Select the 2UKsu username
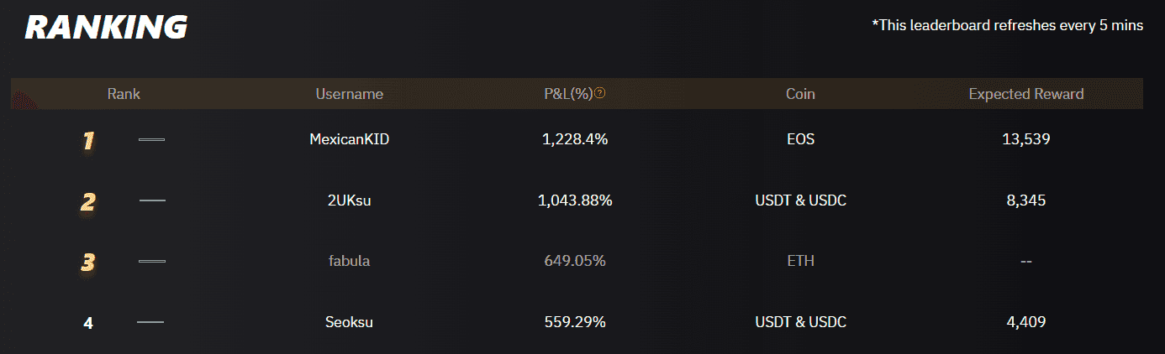 point(349,200)
